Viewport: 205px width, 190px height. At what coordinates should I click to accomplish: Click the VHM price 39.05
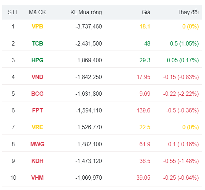(144, 178)
